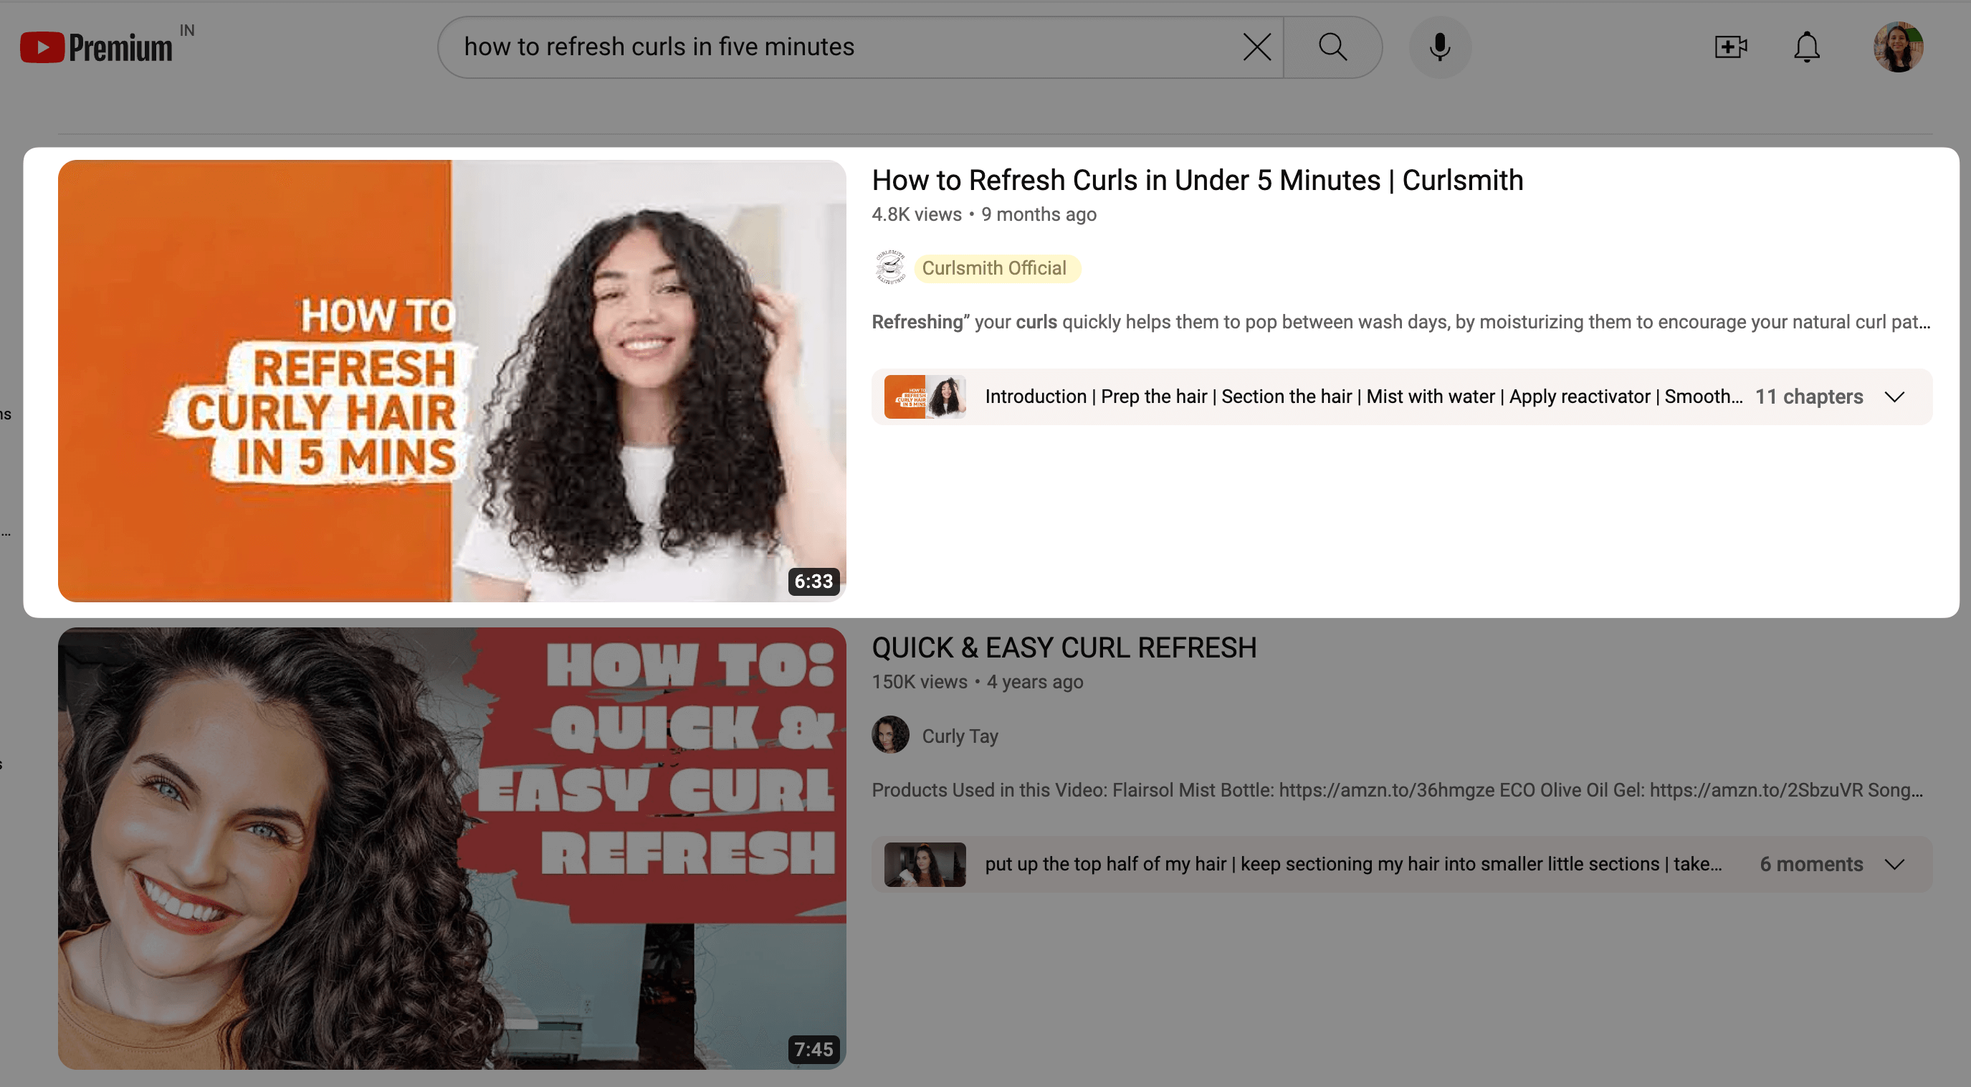This screenshot has height=1087, width=1971.
Task: Open How to Refresh Curls video title
Action: tap(1197, 181)
